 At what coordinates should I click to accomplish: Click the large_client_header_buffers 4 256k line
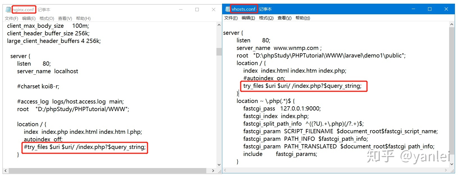[54, 41]
